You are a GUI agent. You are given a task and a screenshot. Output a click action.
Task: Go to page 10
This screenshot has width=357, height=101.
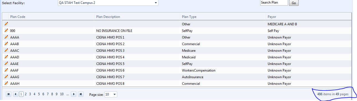pyautogui.click(x=62, y=94)
